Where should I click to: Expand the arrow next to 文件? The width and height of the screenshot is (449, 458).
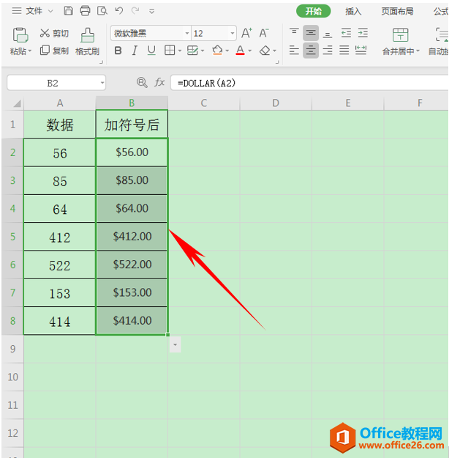[50, 12]
